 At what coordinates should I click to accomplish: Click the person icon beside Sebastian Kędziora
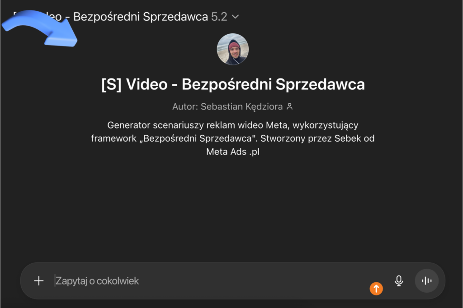290,106
